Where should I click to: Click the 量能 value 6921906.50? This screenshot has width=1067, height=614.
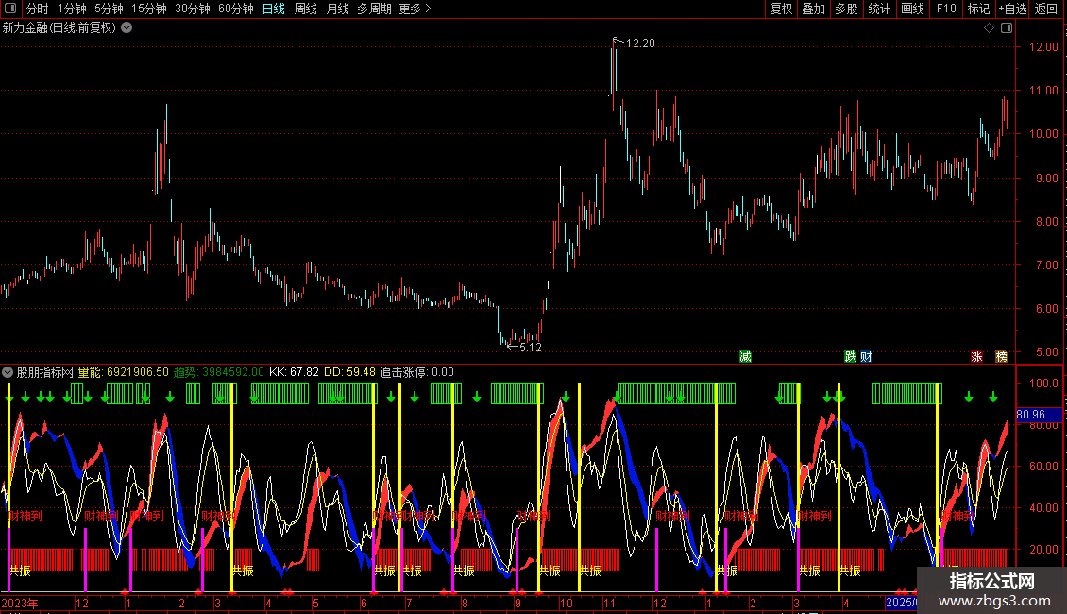[138, 372]
